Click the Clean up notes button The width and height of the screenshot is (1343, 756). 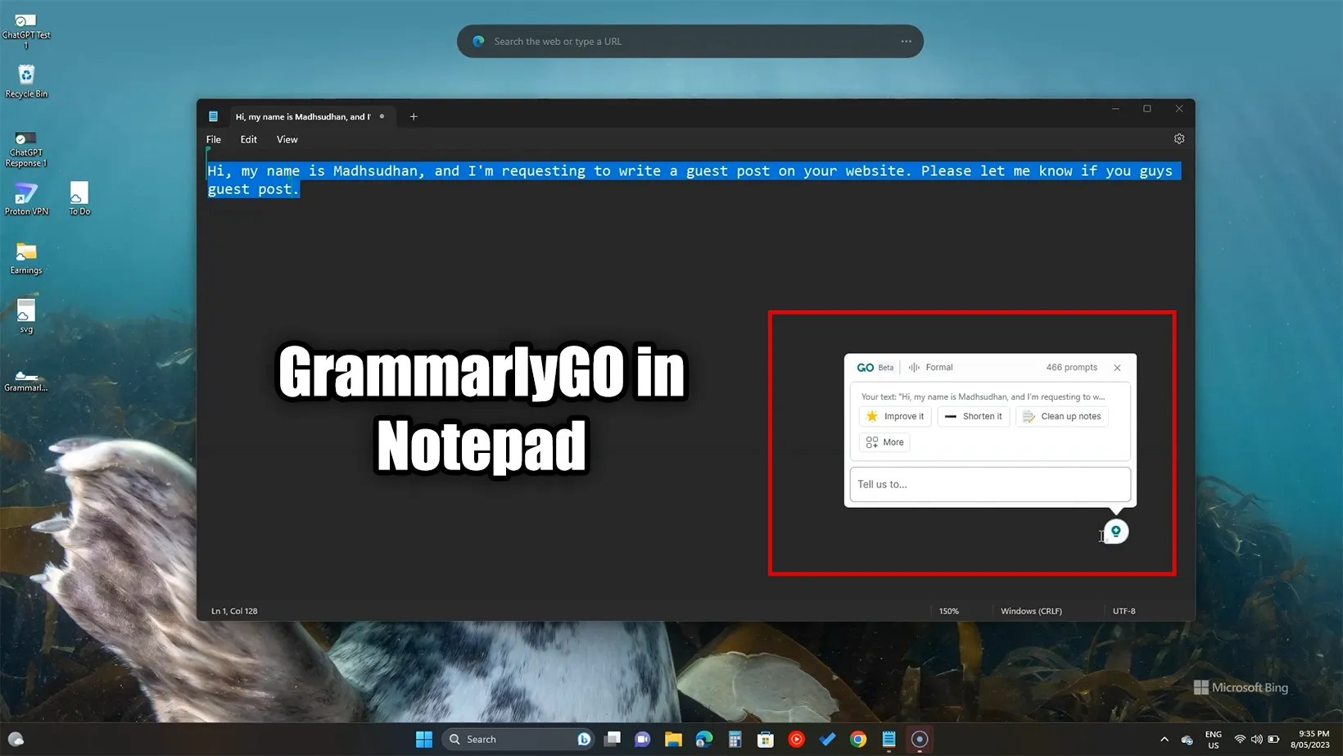click(1062, 416)
